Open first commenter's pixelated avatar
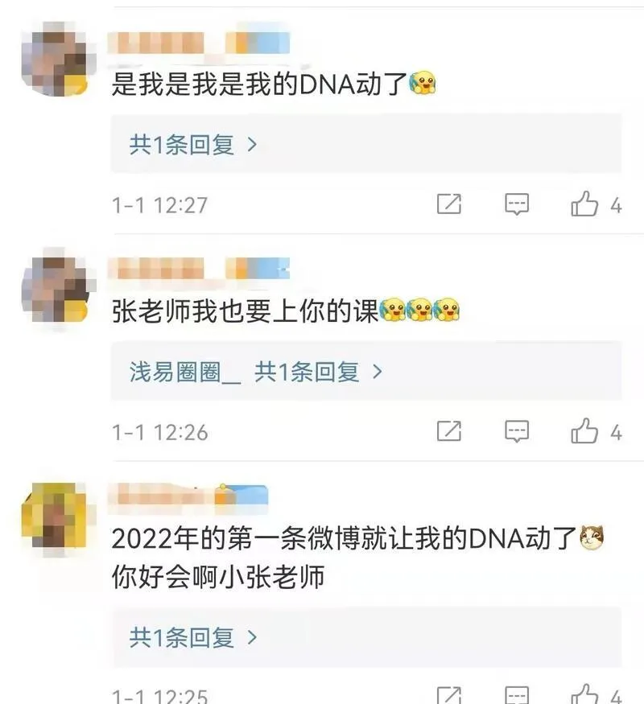The width and height of the screenshot is (644, 704). 59,59
